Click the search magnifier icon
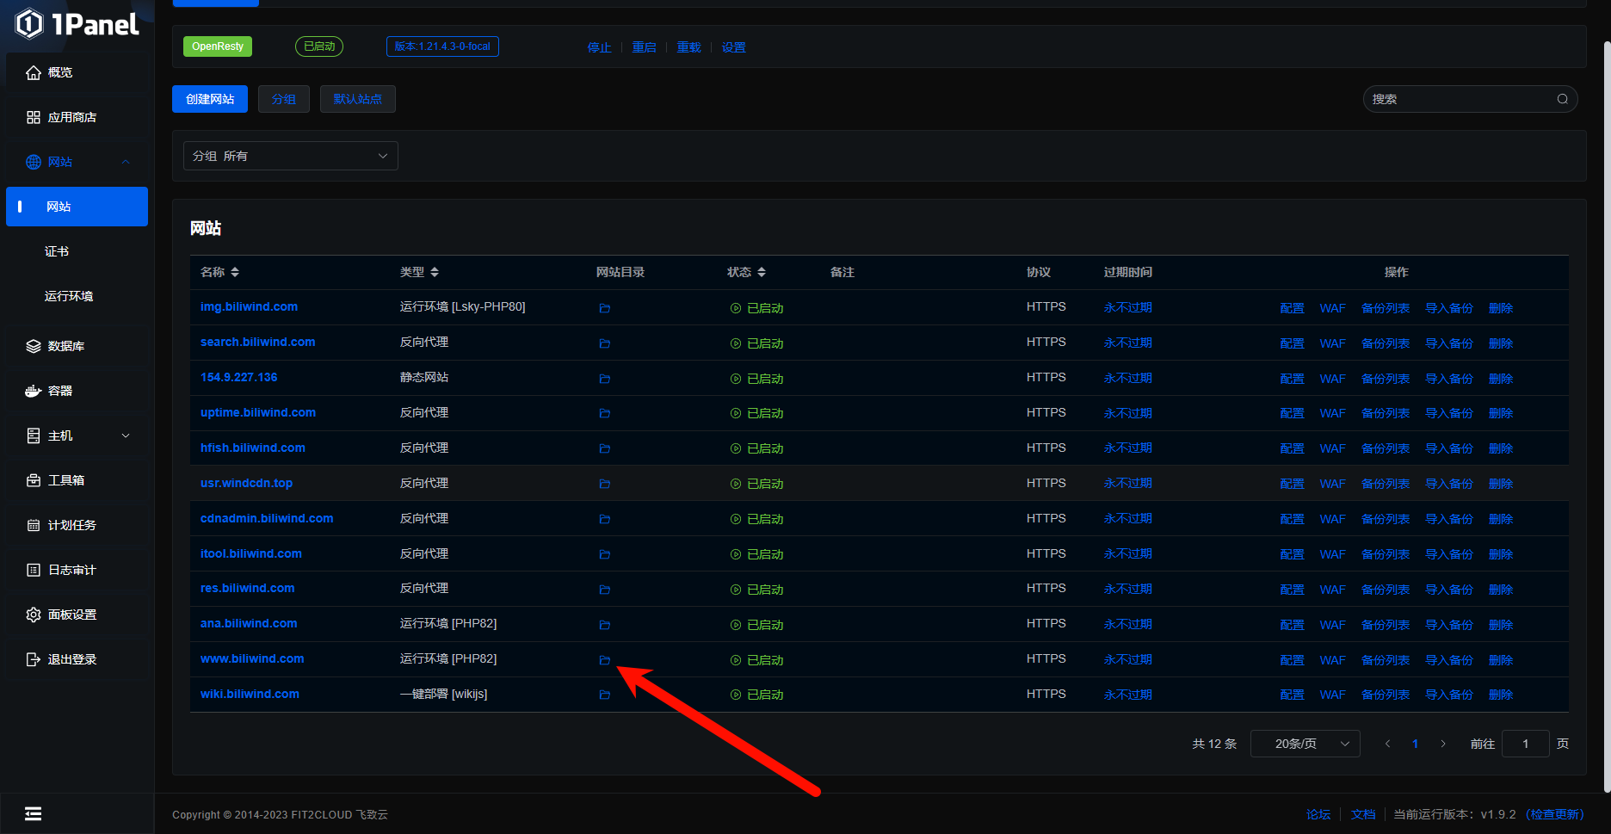1611x834 pixels. 1562,99
